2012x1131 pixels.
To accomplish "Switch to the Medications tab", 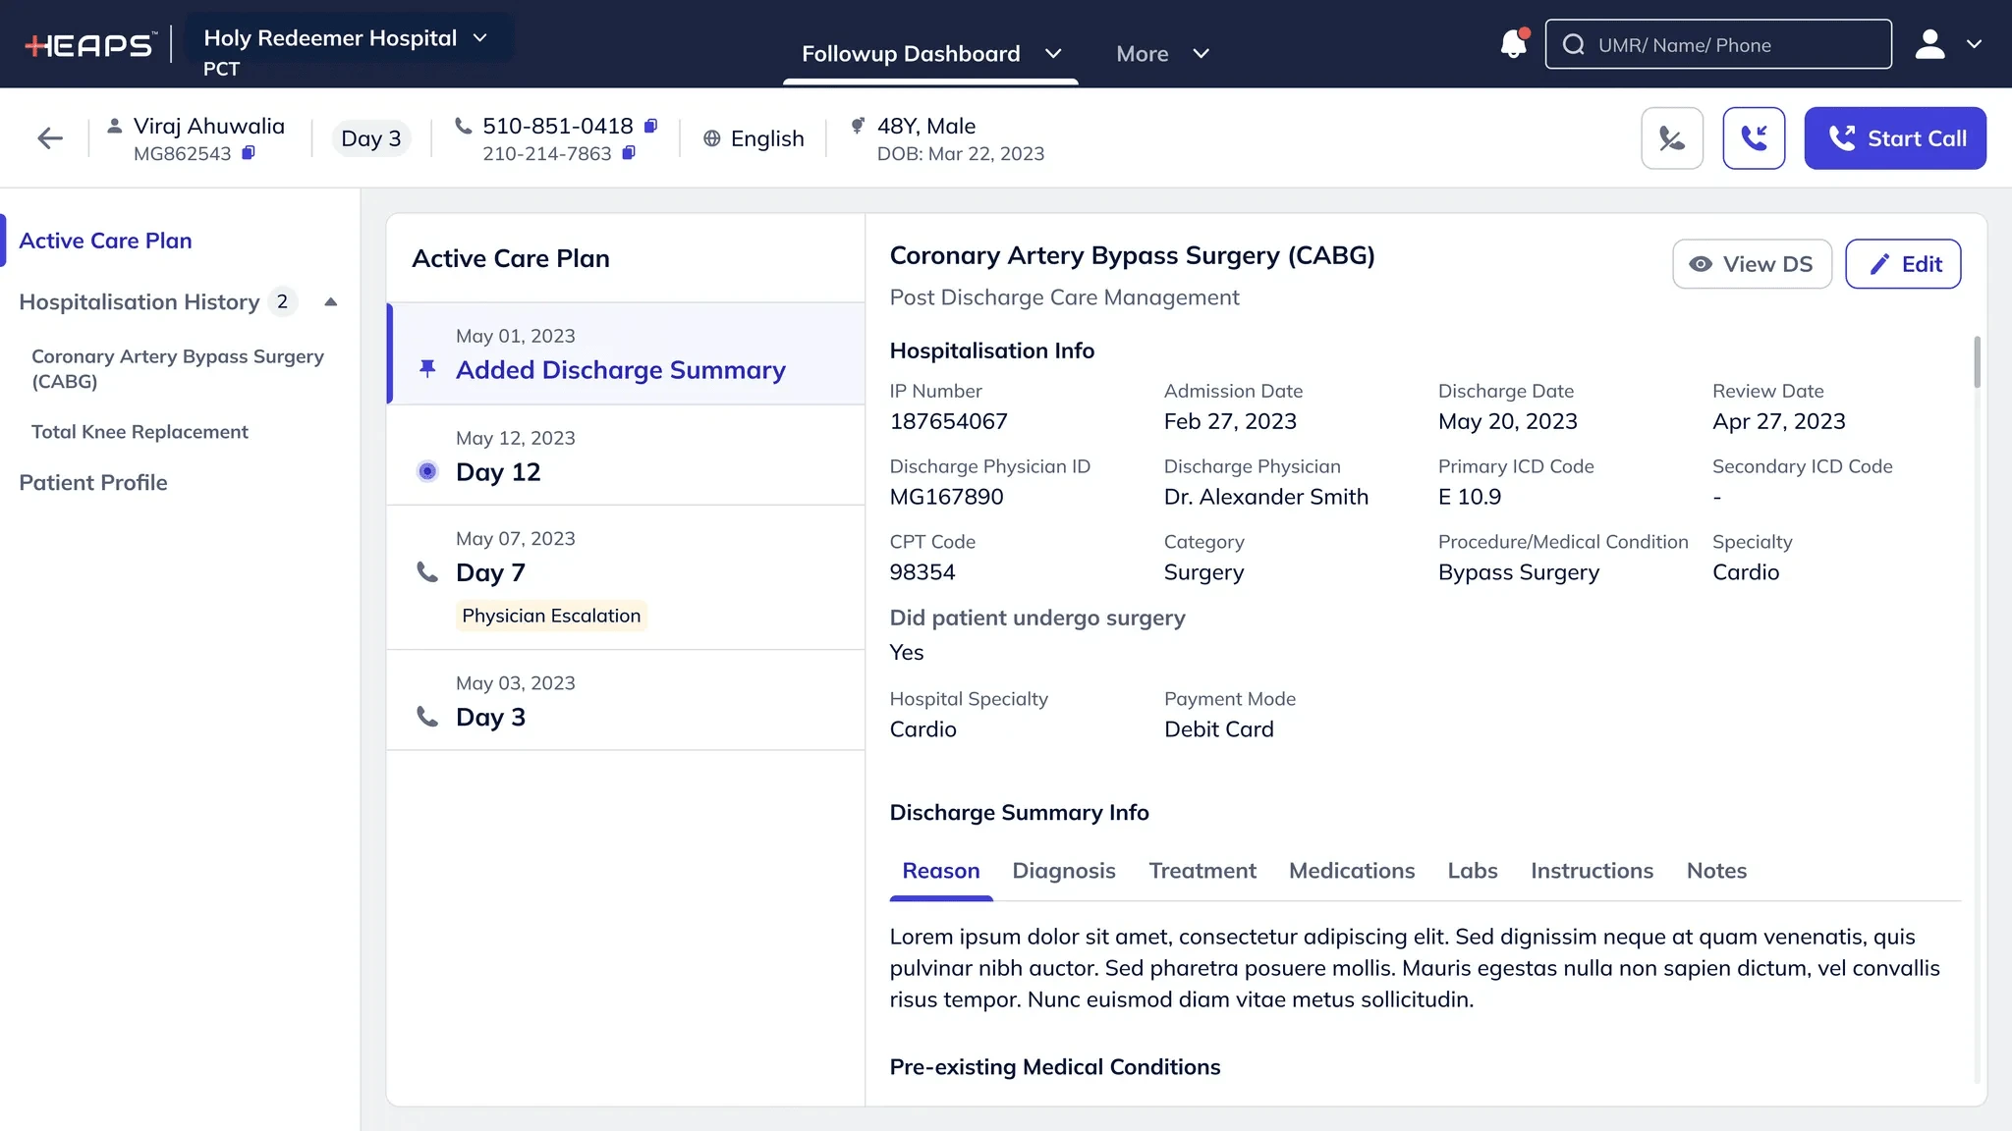I will pyautogui.click(x=1351, y=871).
